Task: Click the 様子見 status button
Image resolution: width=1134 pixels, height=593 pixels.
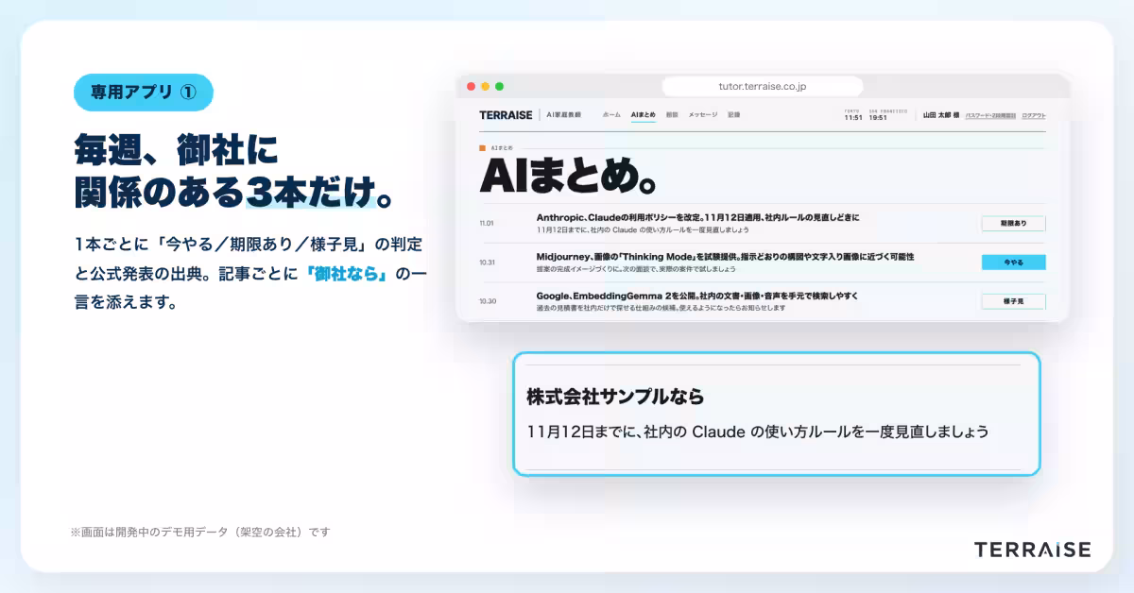Action: click(x=1013, y=301)
